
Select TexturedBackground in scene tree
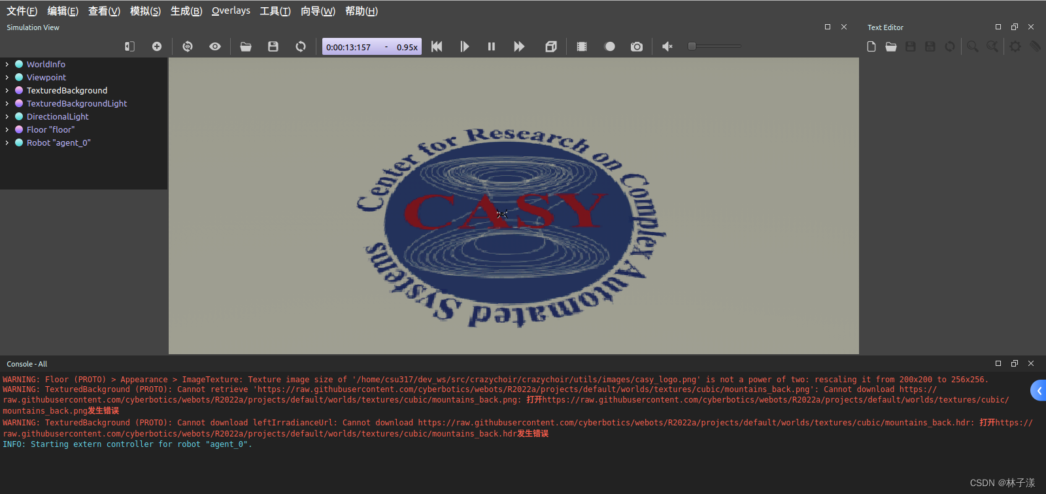tap(67, 90)
